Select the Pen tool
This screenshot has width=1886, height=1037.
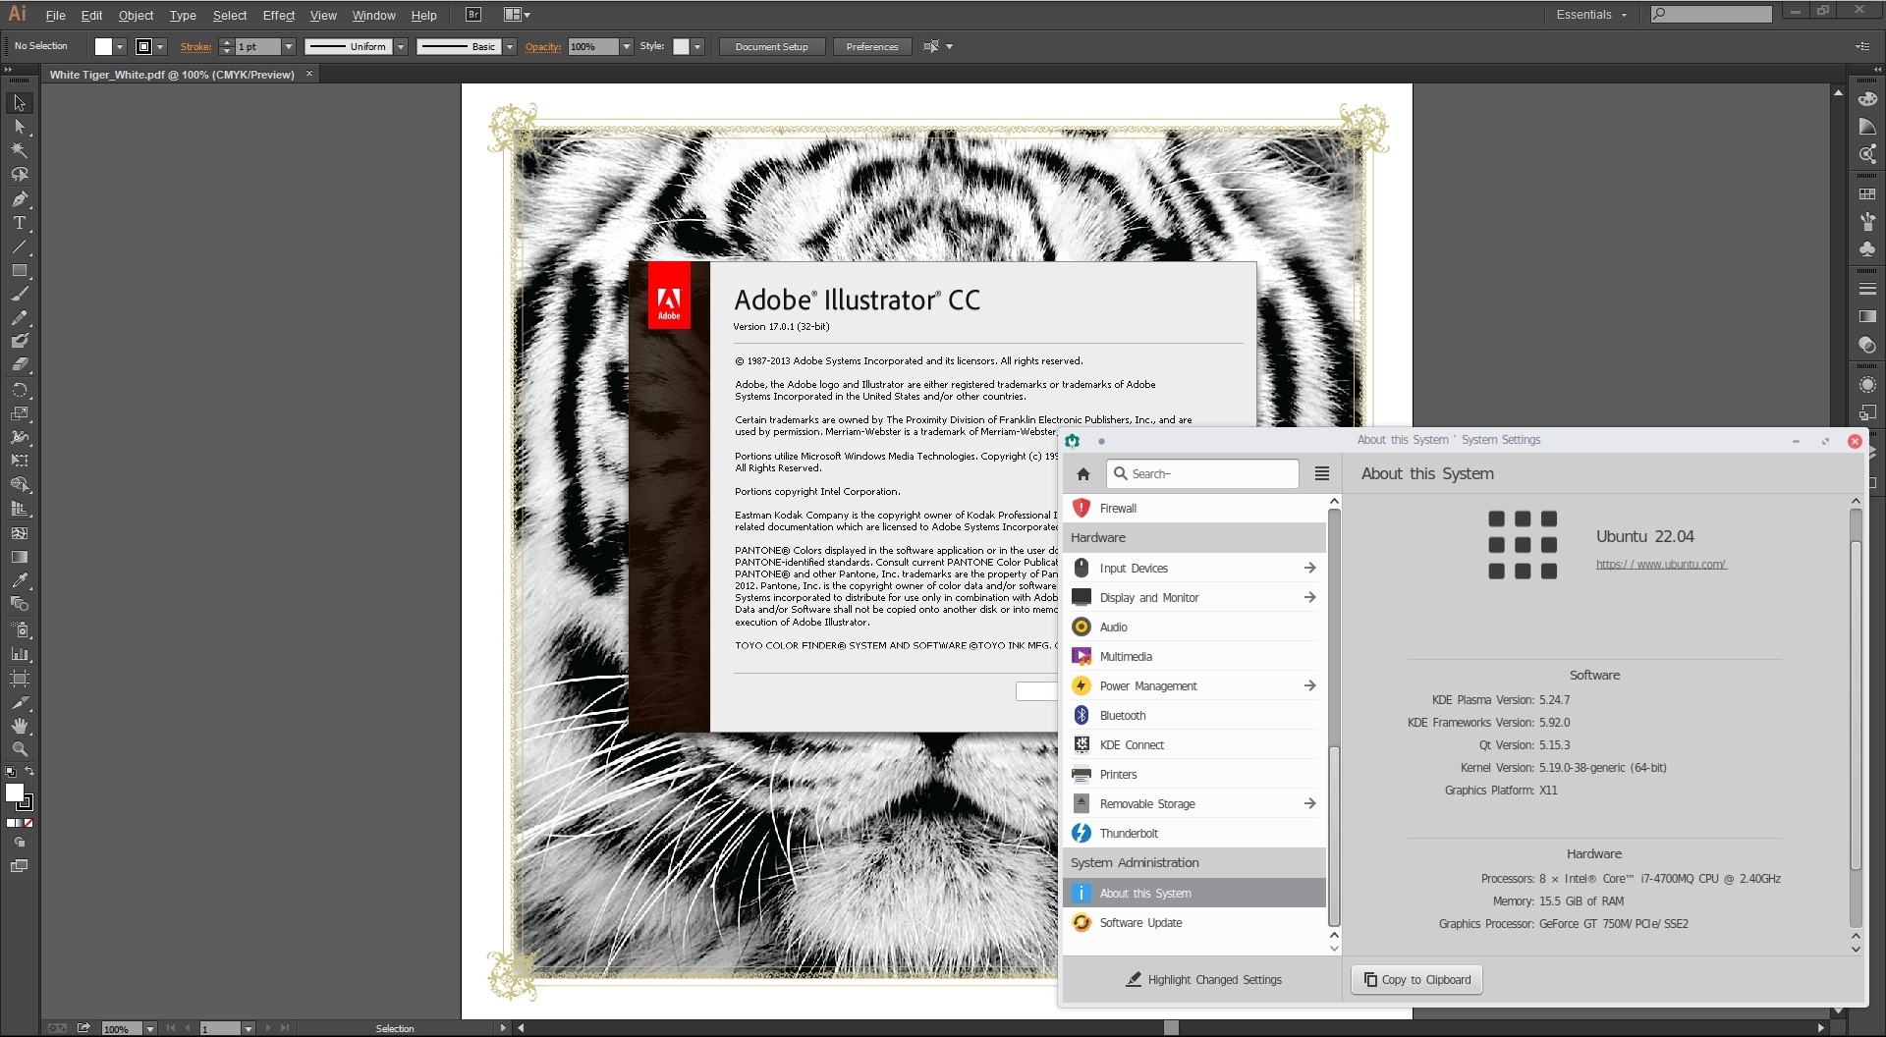(x=20, y=198)
